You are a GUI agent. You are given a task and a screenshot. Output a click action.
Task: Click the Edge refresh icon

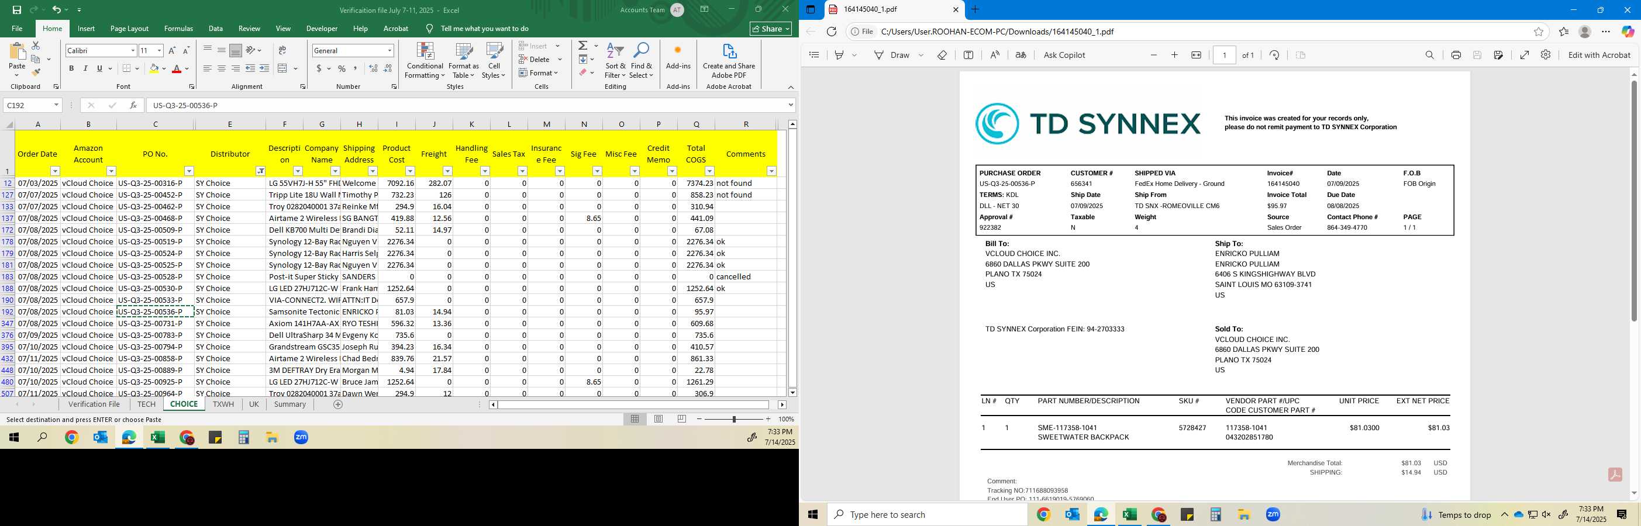pyautogui.click(x=832, y=31)
